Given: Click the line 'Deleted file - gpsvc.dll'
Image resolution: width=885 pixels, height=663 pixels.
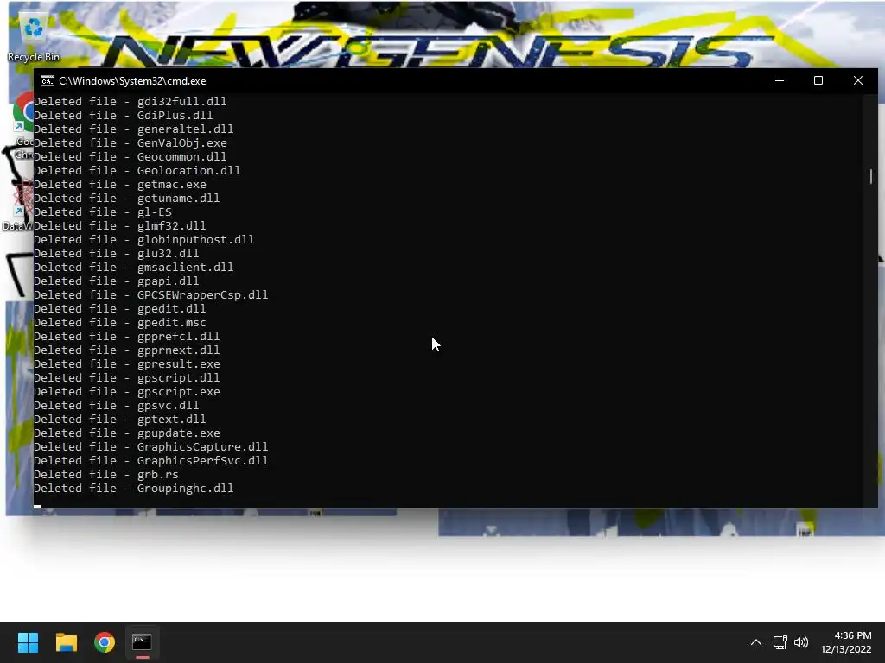Looking at the screenshot, I should (x=117, y=406).
